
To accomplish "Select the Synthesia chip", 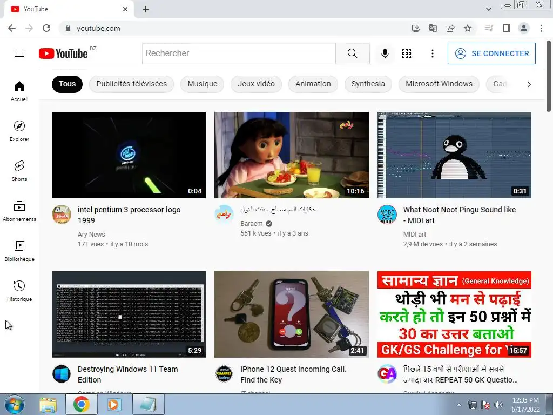I will pos(368,84).
